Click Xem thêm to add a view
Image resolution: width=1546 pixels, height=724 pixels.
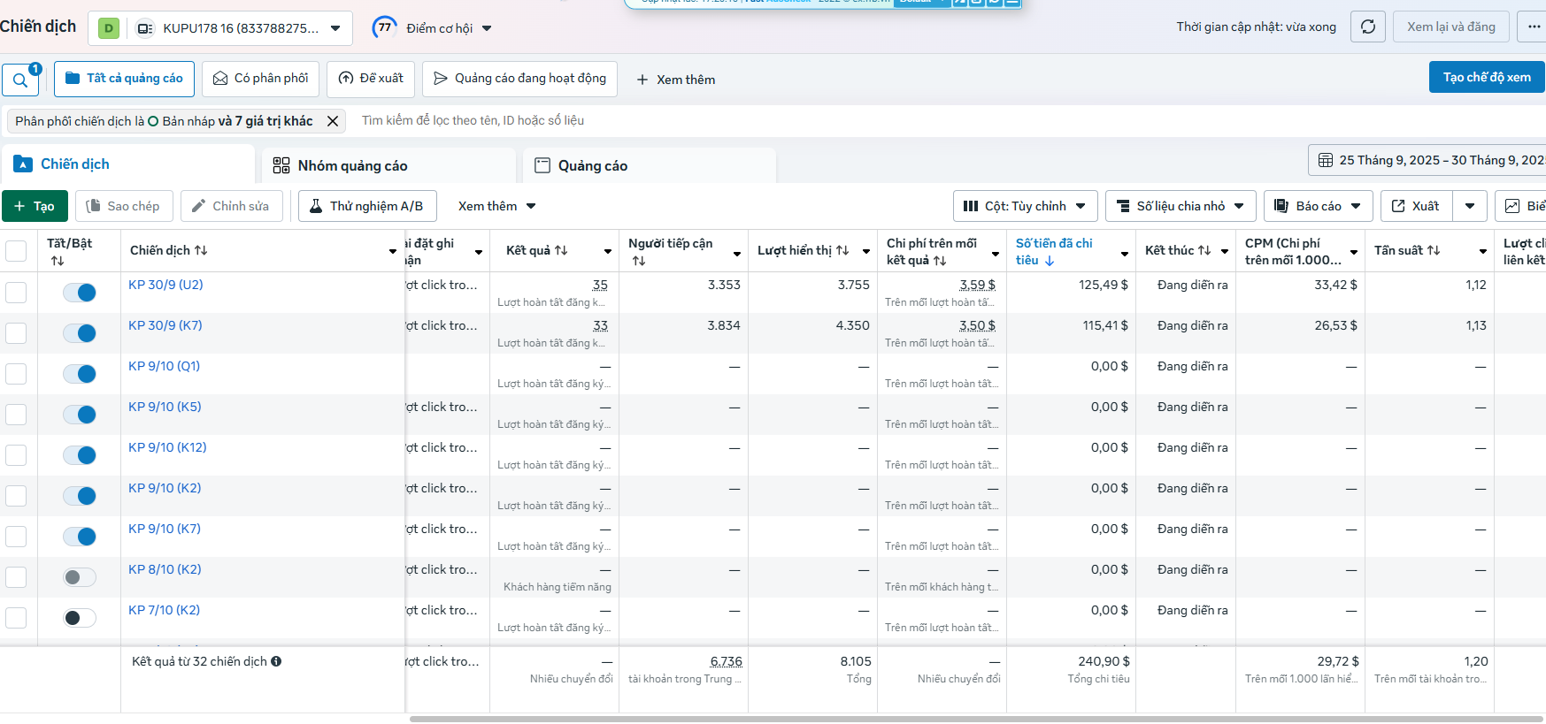(x=675, y=80)
